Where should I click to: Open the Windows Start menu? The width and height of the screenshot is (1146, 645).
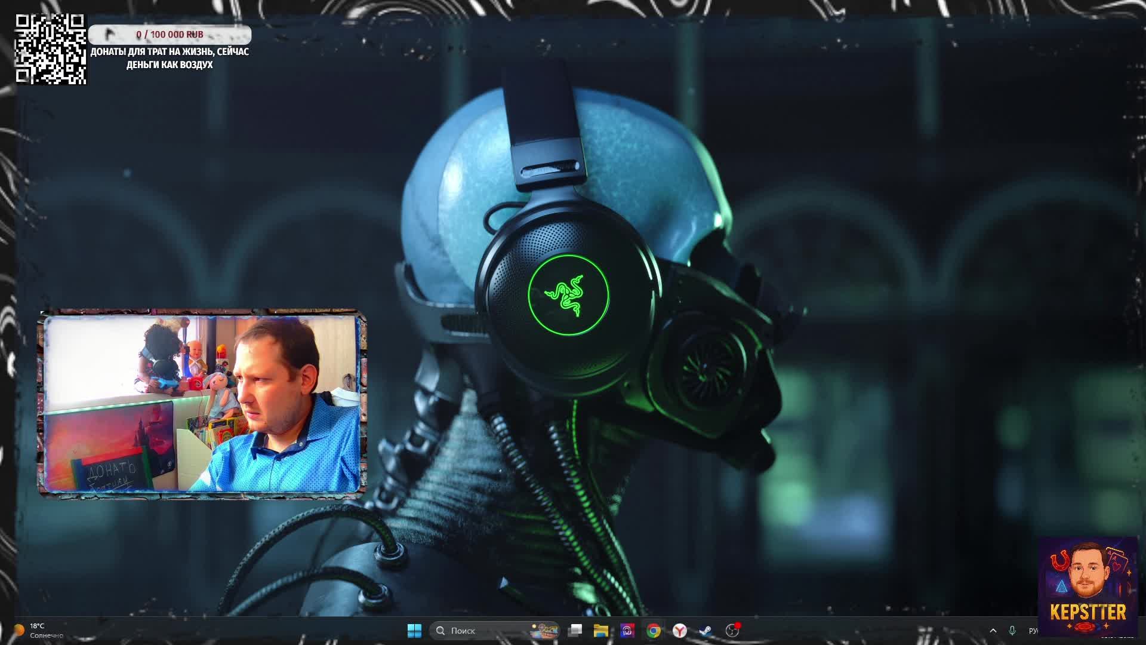(x=414, y=631)
